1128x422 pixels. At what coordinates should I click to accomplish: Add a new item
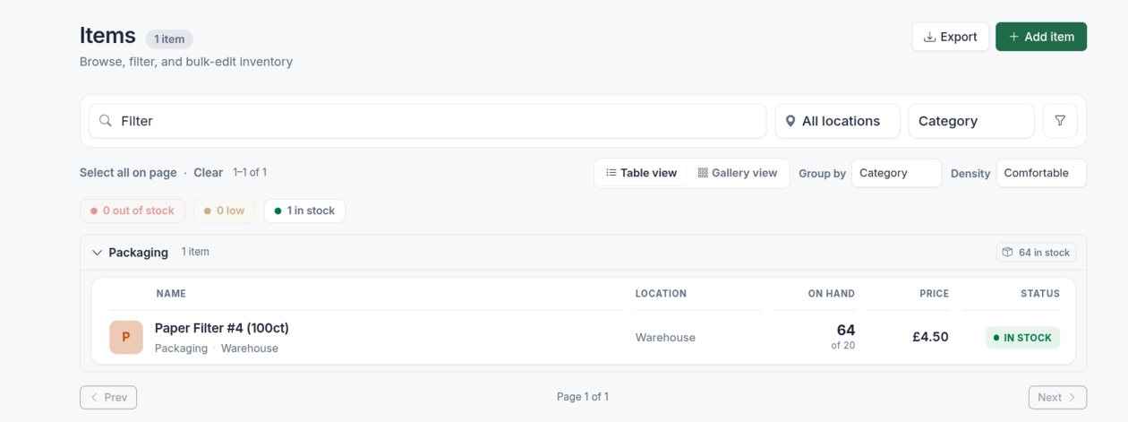click(1041, 37)
